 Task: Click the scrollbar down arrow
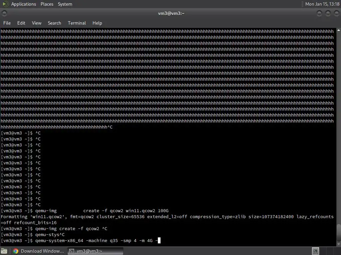339,244
